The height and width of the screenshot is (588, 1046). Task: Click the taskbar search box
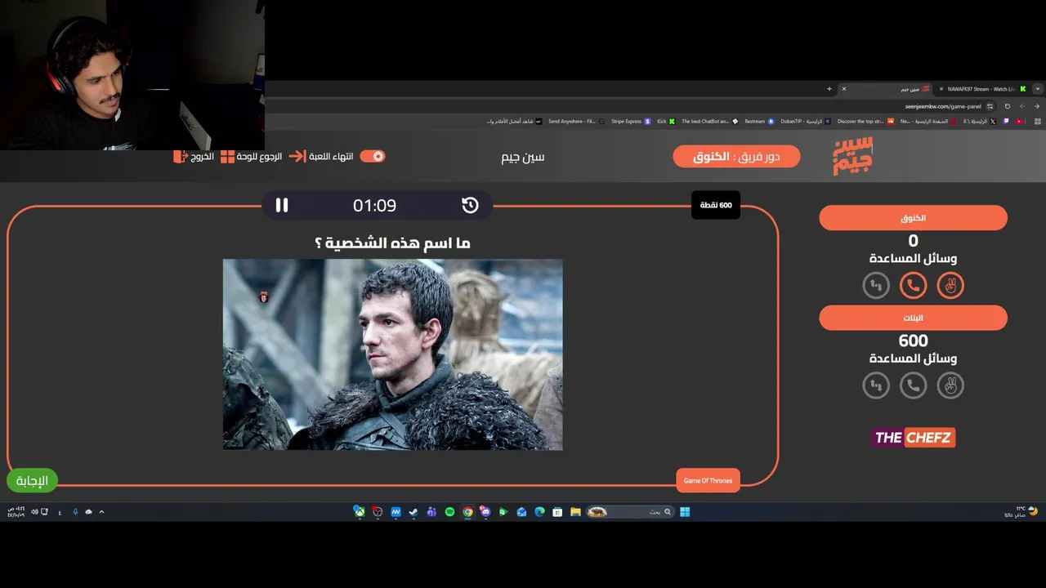coord(630,512)
